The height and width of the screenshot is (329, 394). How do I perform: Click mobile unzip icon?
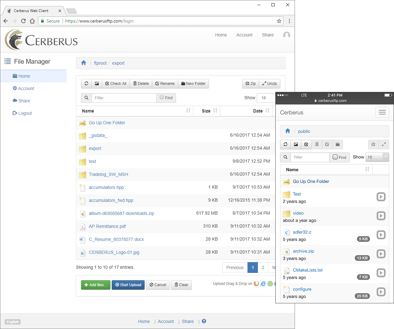[384, 145]
